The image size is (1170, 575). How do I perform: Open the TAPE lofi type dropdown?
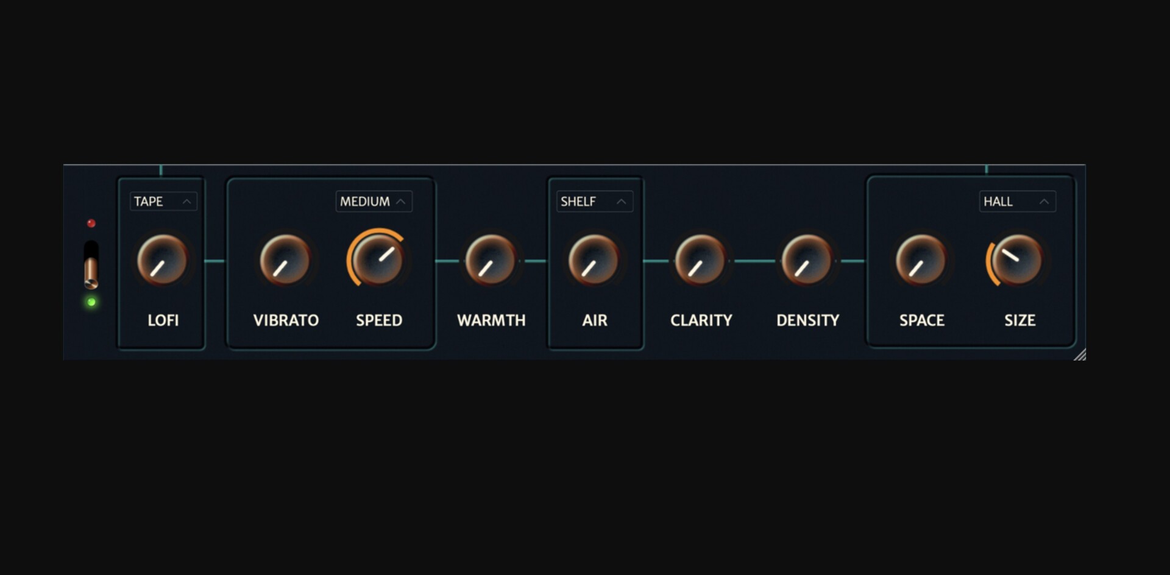click(163, 202)
